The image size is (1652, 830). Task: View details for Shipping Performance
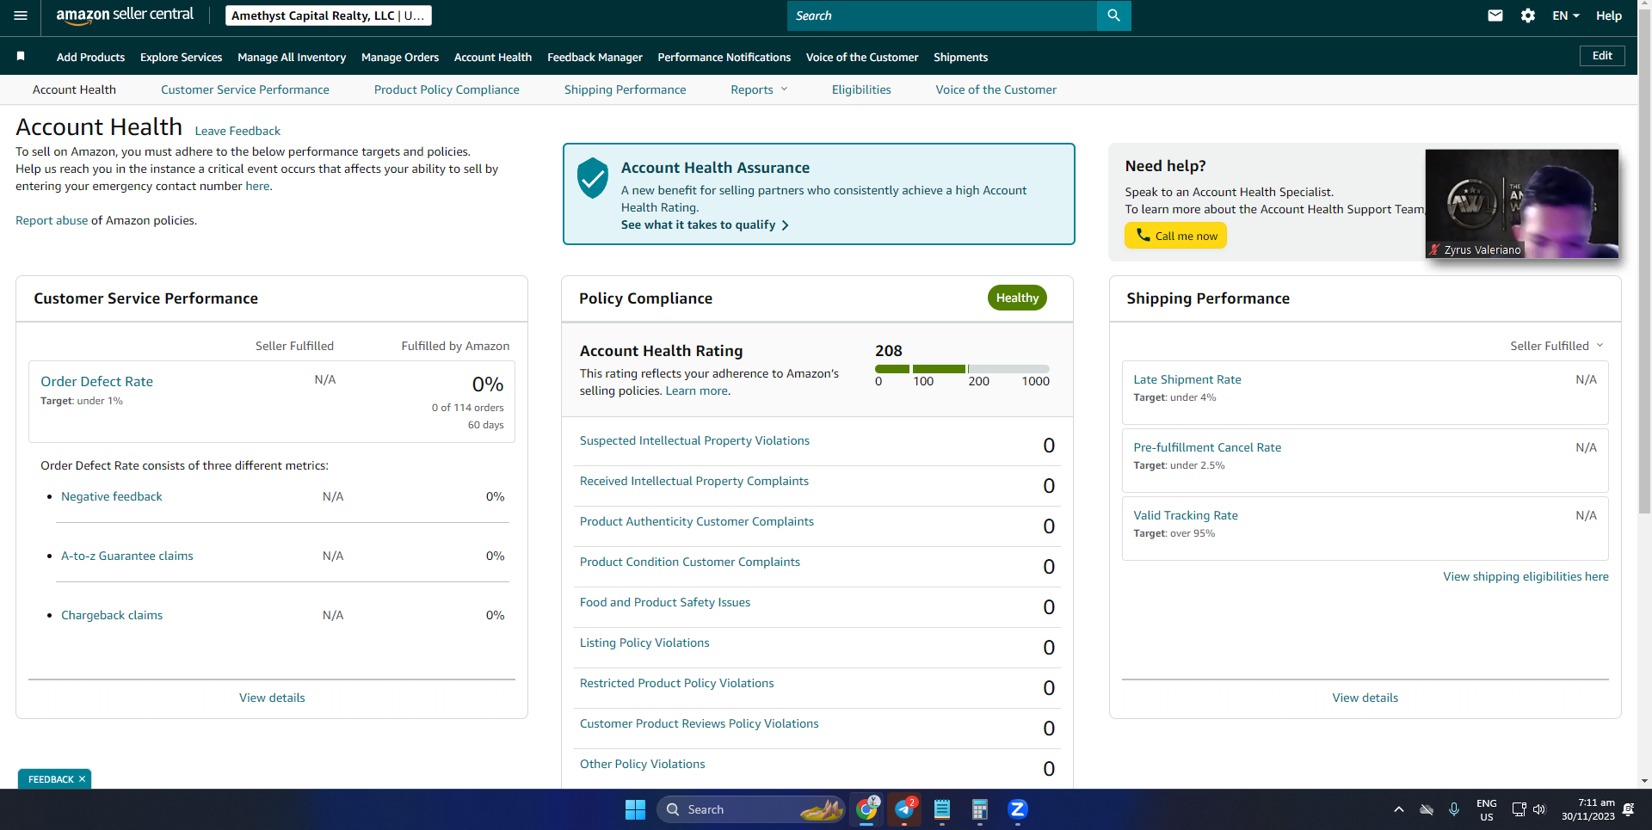point(1365,698)
